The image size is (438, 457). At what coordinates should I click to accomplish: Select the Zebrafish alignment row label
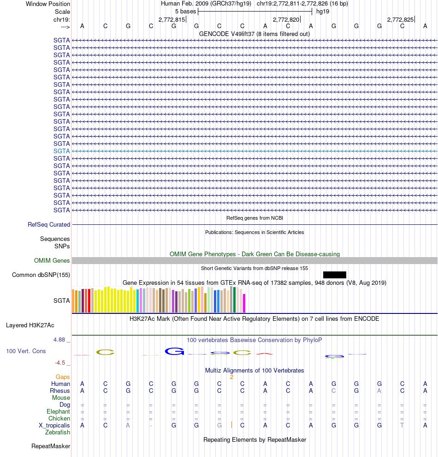click(x=58, y=432)
